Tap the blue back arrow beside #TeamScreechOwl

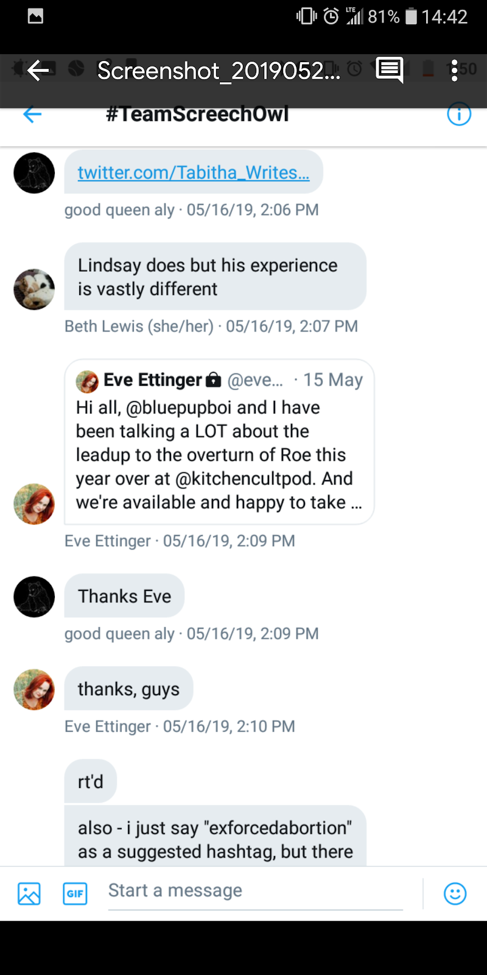tap(32, 115)
